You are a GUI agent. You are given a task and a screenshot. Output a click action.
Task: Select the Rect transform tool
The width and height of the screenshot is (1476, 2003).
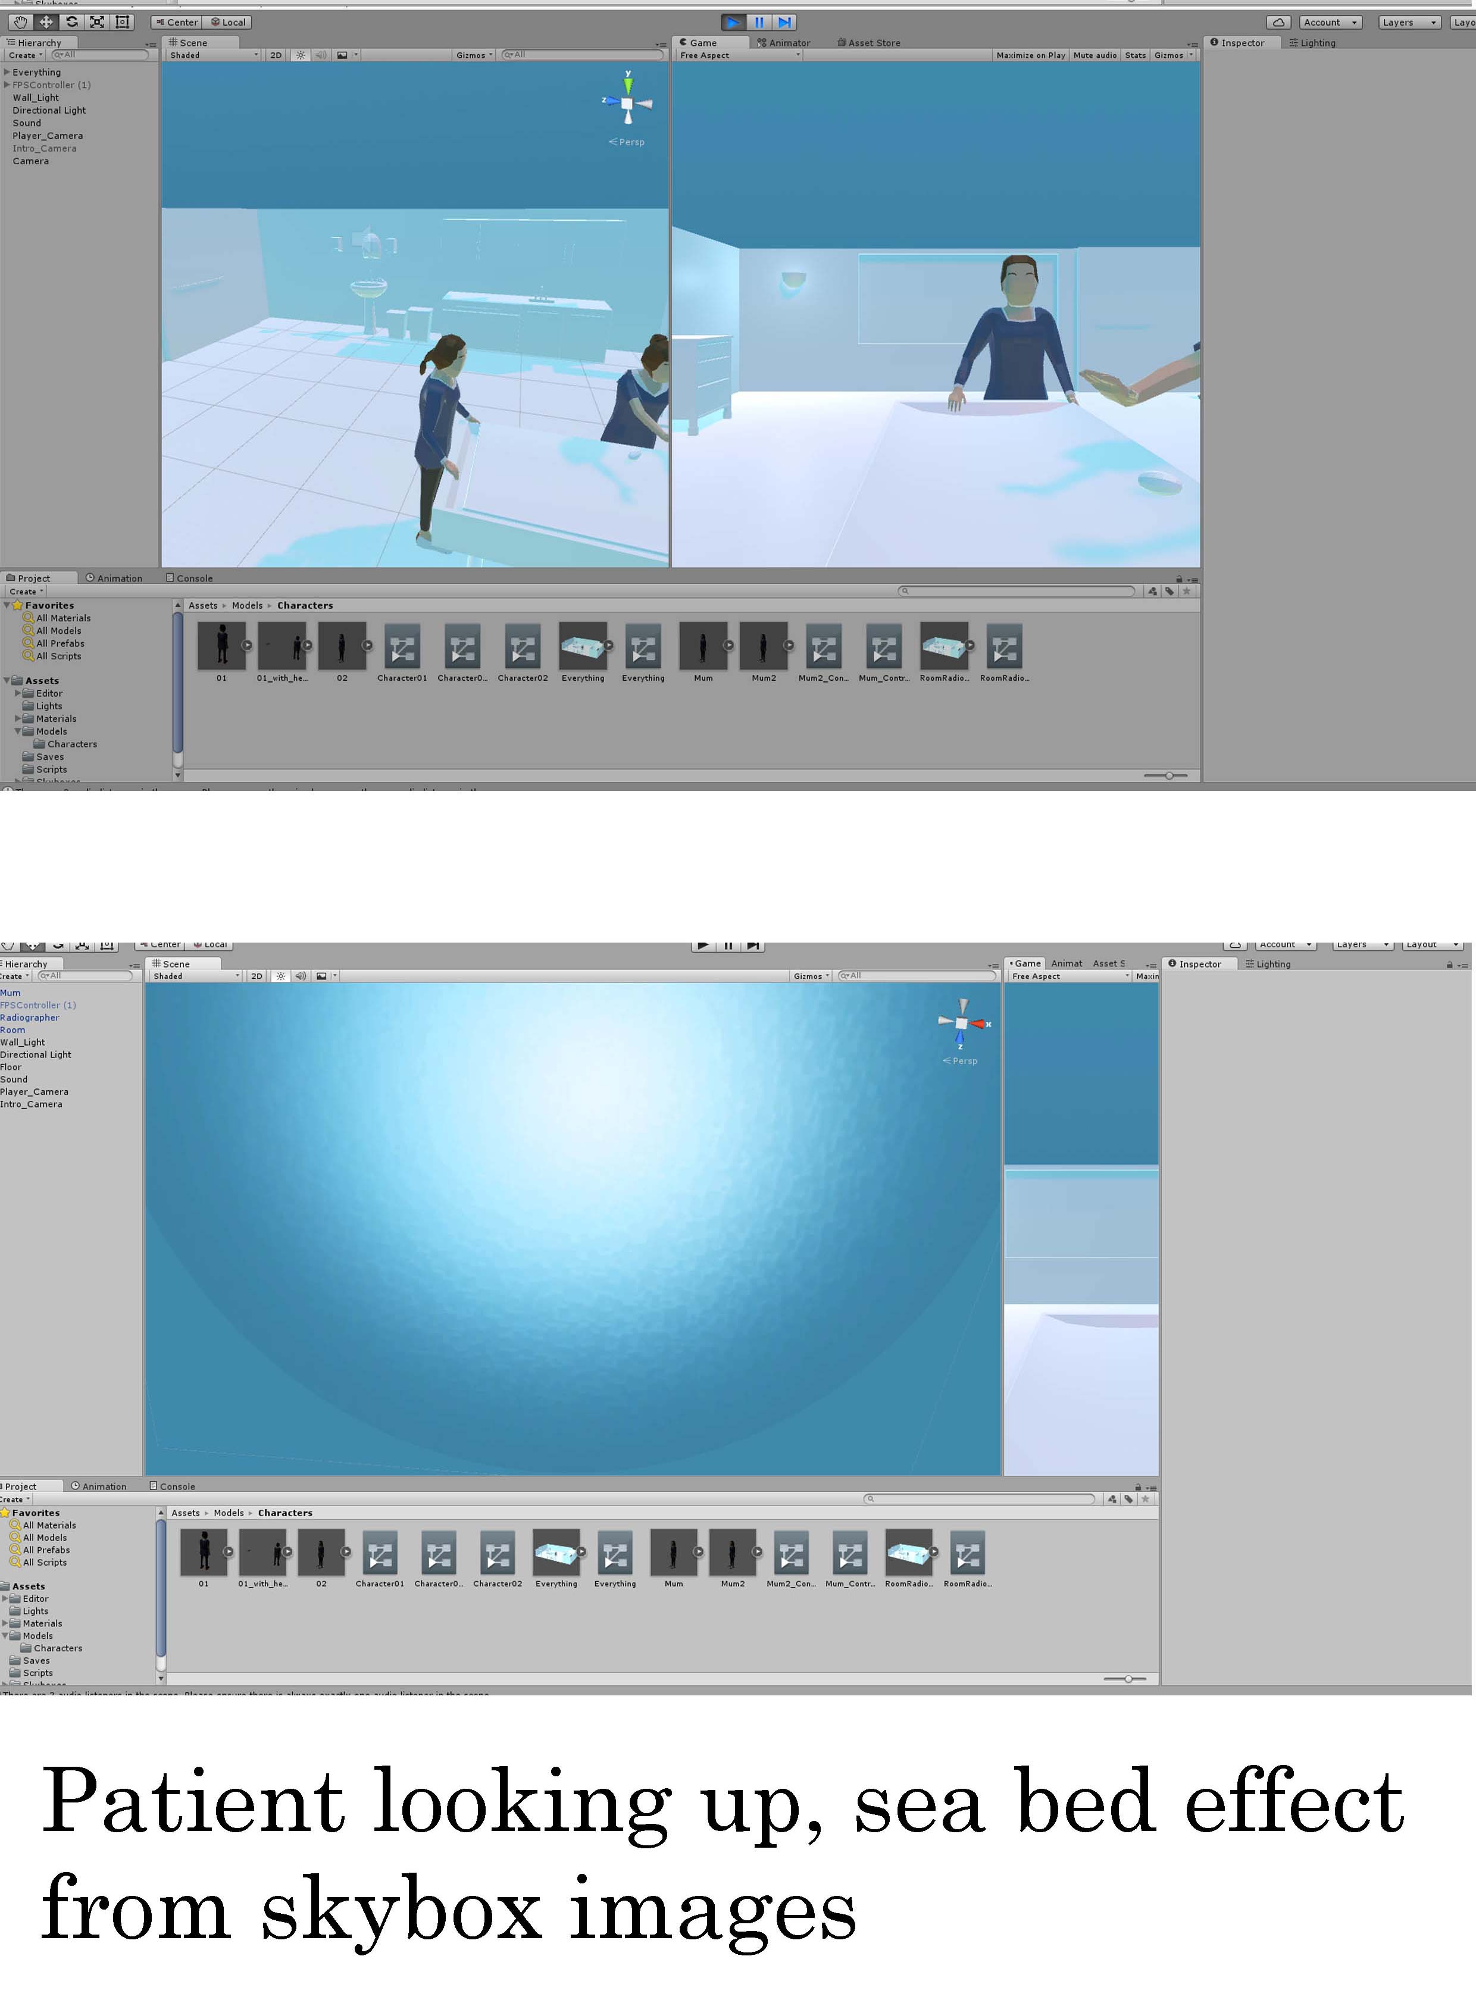tap(123, 23)
